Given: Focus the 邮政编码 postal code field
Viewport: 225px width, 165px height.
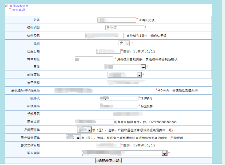Looking at the screenshot, I should [x=119, y=106].
